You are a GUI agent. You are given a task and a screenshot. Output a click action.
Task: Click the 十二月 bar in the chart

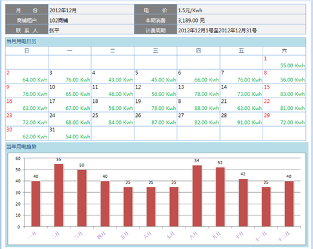pyautogui.click(x=289, y=204)
